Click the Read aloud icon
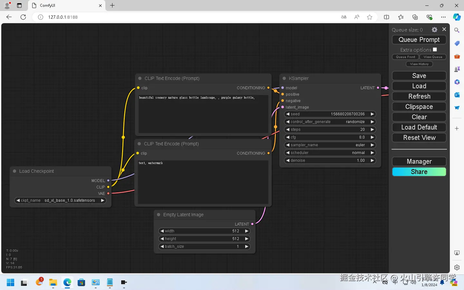Image resolution: width=464 pixels, height=290 pixels. pos(357,17)
